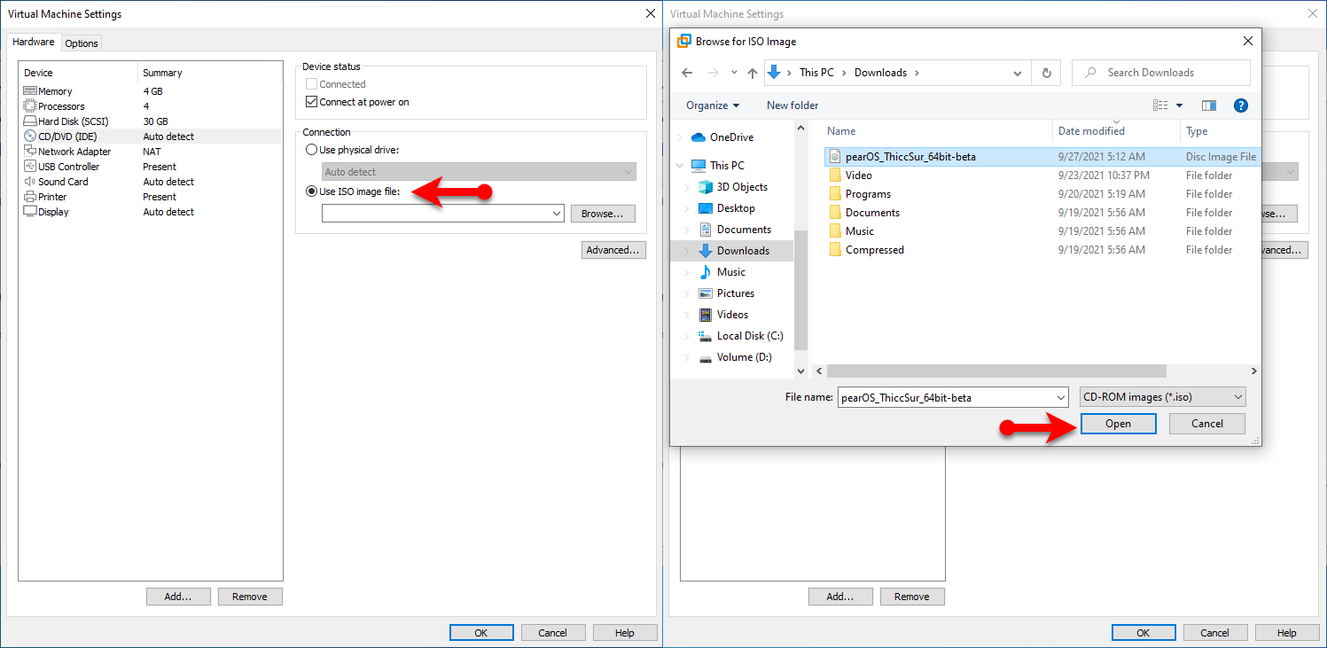Open the Auto detect physical drive dropdown
Viewport: 1327px width, 648px height.
coord(628,172)
